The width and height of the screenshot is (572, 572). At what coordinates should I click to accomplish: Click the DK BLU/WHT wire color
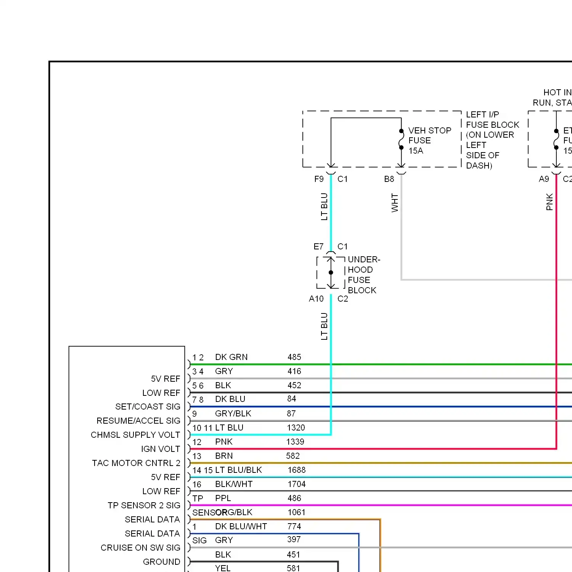(241, 526)
